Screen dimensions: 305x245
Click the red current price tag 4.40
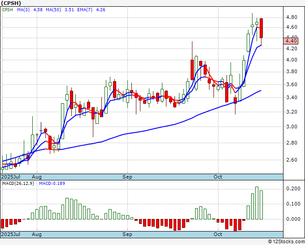tap(291, 41)
